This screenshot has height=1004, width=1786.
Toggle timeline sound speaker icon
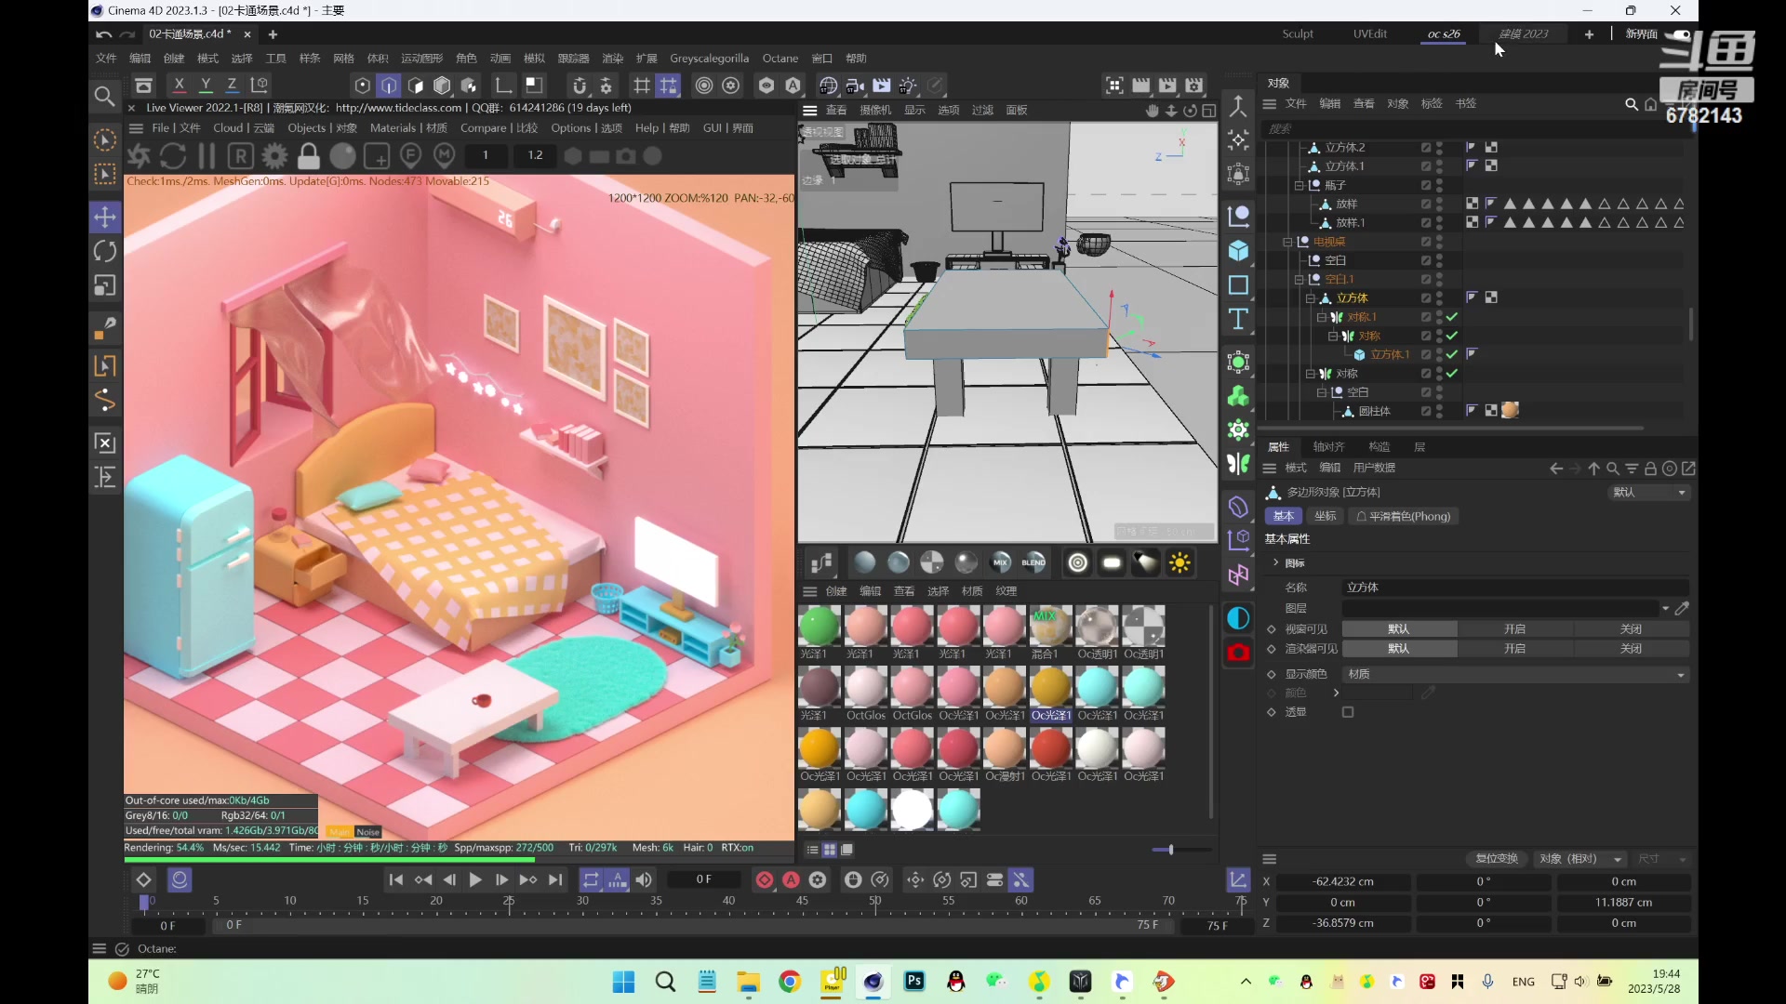coord(644,880)
